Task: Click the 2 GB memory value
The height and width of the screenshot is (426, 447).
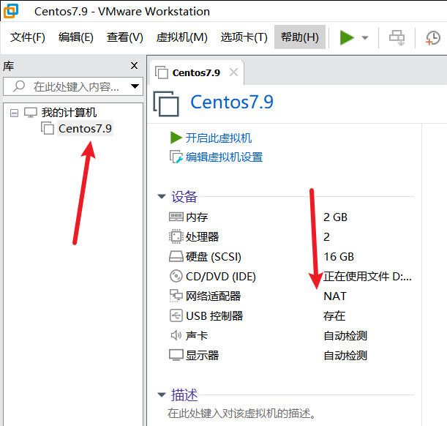Action: [335, 217]
